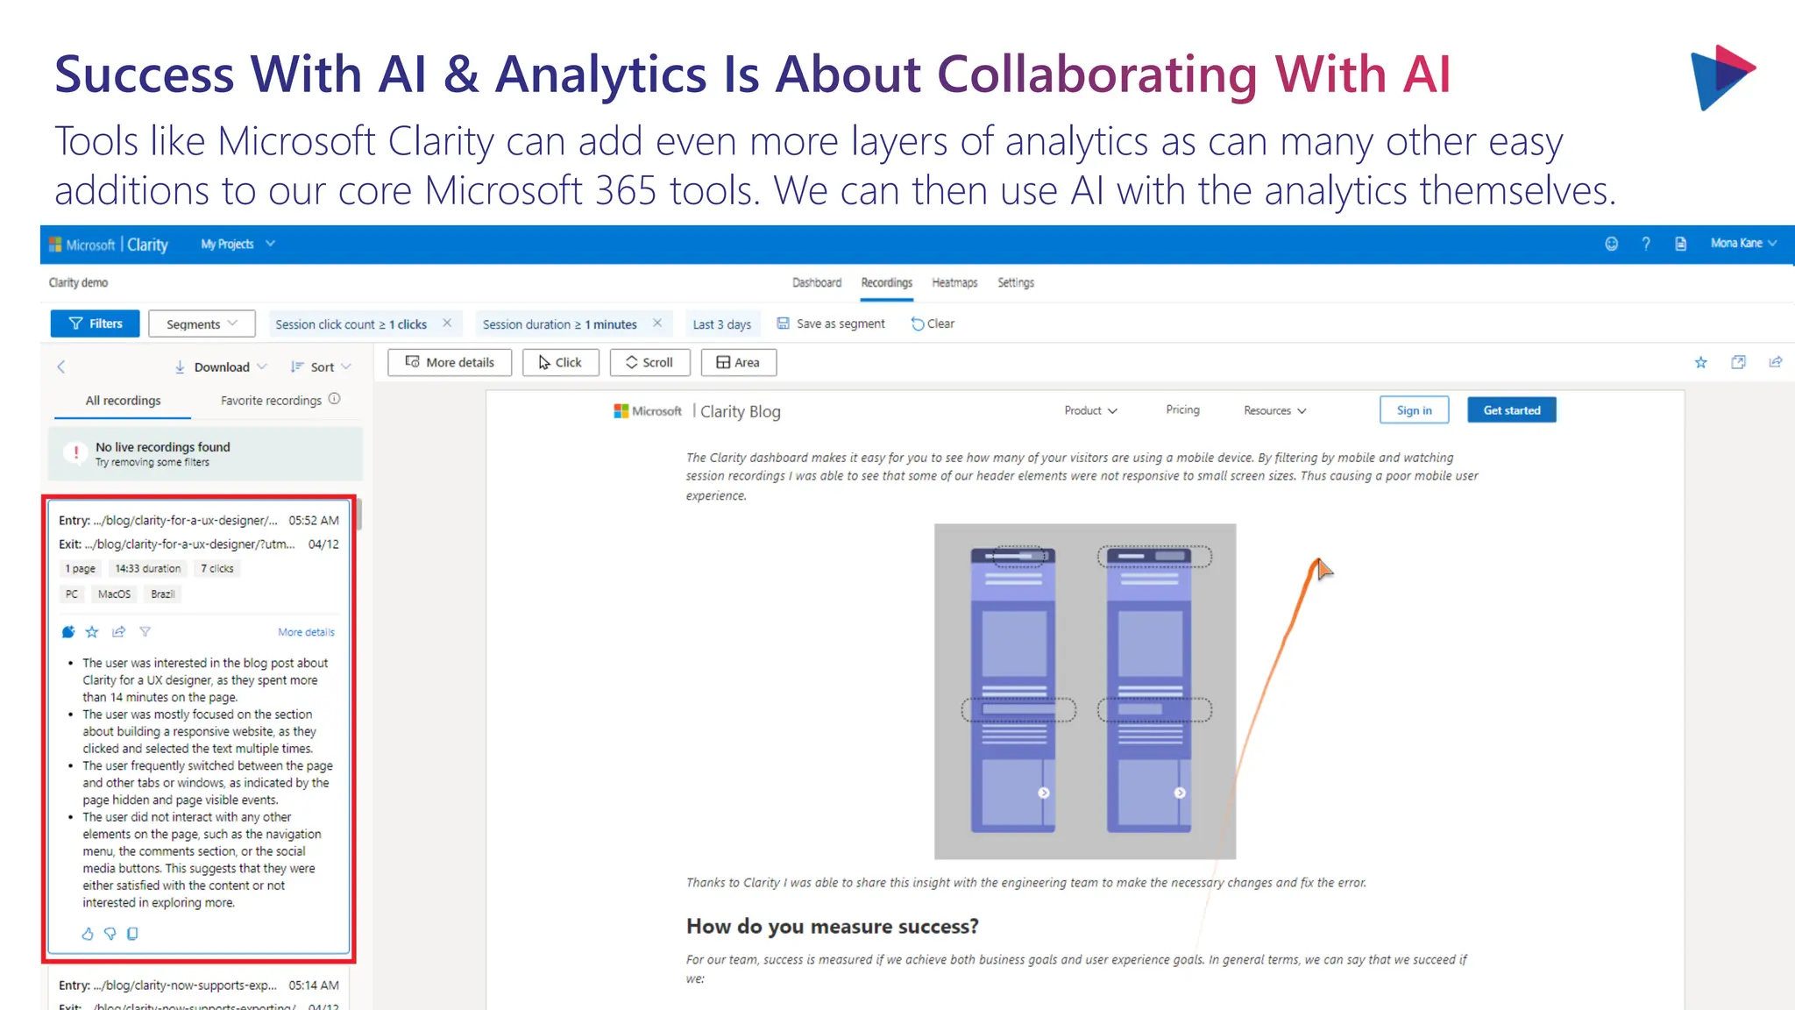Open the Mona Kane account menu
This screenshot has height=1010, width=1795.
pyautogui.click(x=1743, y=244)
